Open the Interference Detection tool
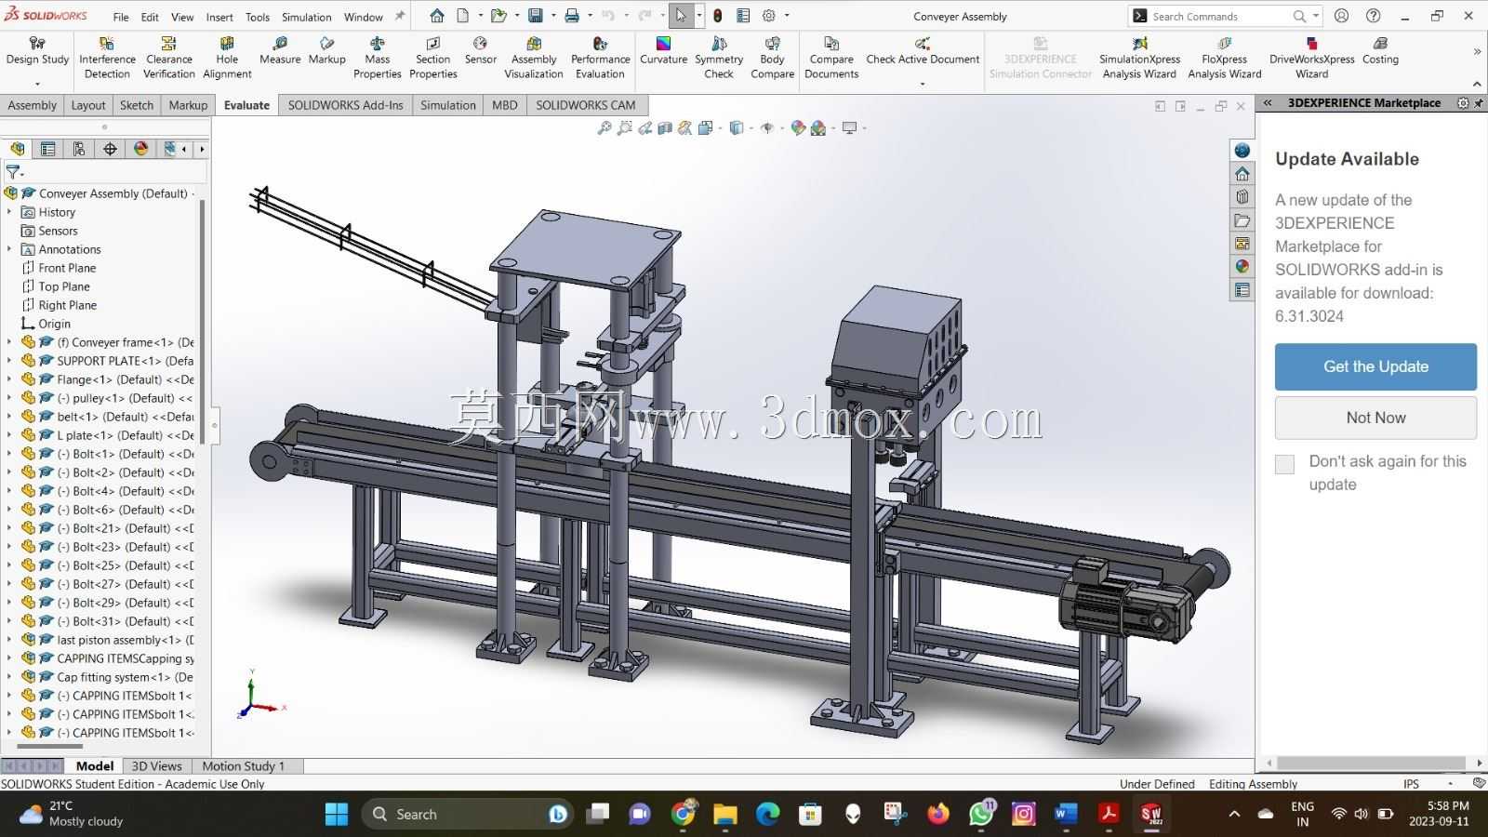Viewport: 1488px width, 837px height. click(x=107, y=58)
